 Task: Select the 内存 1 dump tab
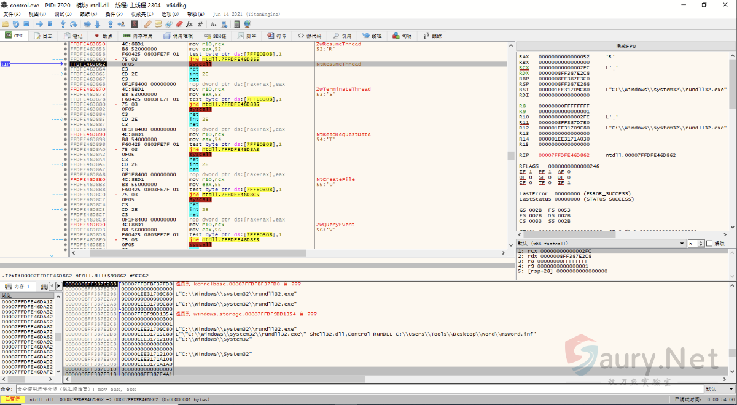(18, 287)
